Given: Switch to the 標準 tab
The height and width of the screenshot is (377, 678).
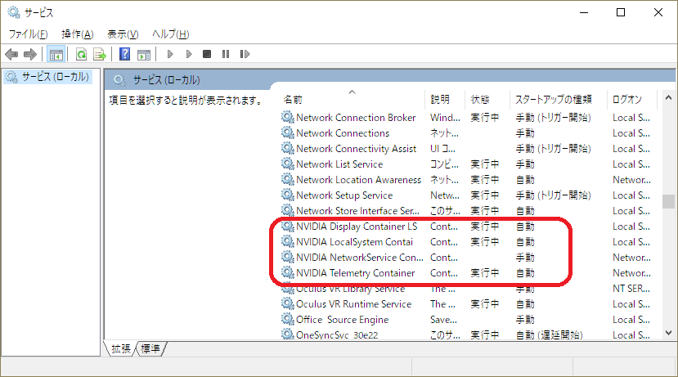Looking at the screenshot, I should pyautogui.click(x=151, y=349).
